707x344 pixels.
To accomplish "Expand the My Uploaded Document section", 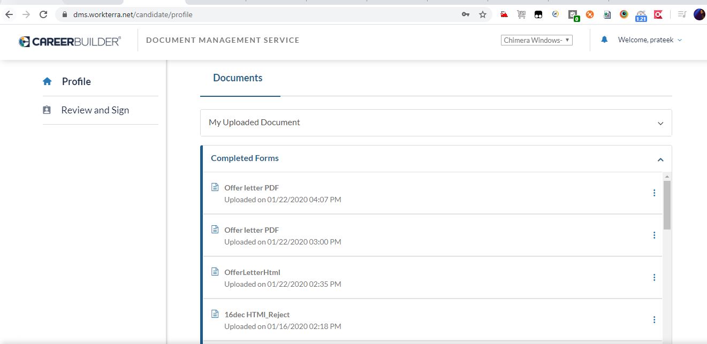I will 660,123.
